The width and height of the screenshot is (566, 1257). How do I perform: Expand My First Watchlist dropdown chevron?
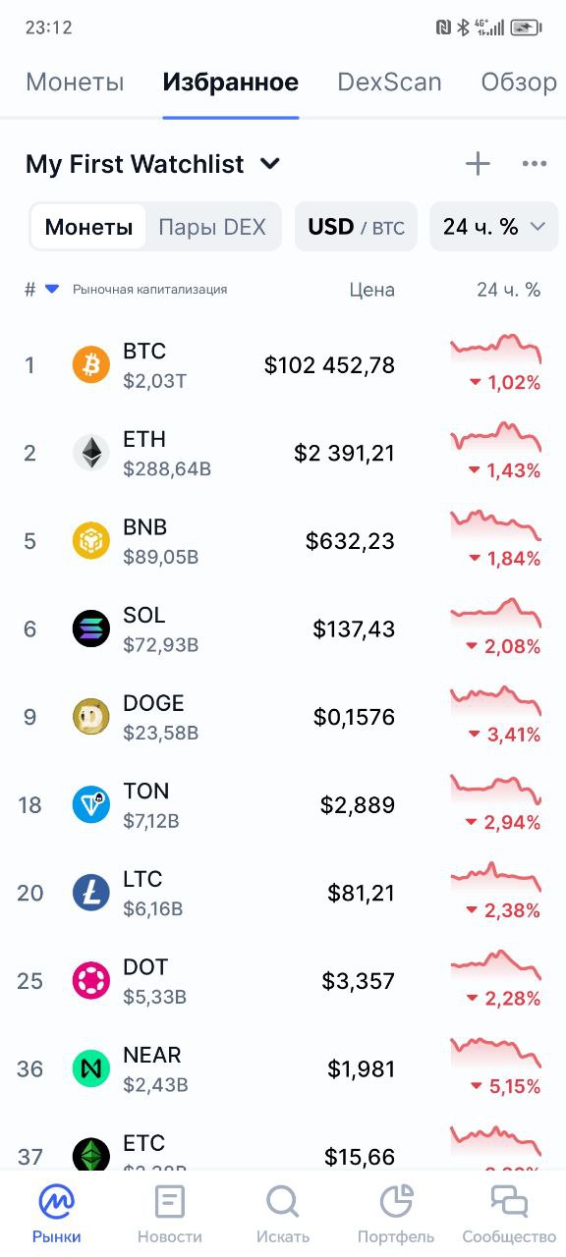[270, 164]
